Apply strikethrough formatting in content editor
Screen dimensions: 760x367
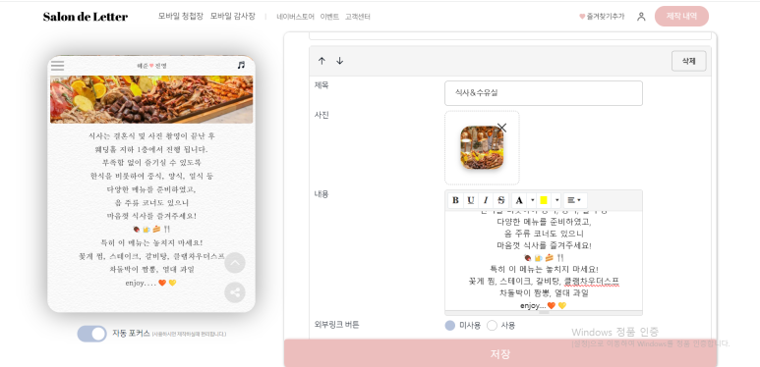click(501, 200)
